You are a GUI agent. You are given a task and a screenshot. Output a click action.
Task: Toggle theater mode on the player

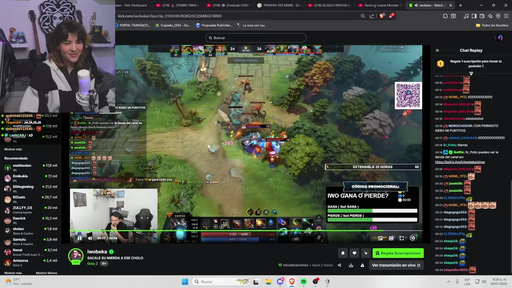tap(391, 238)
